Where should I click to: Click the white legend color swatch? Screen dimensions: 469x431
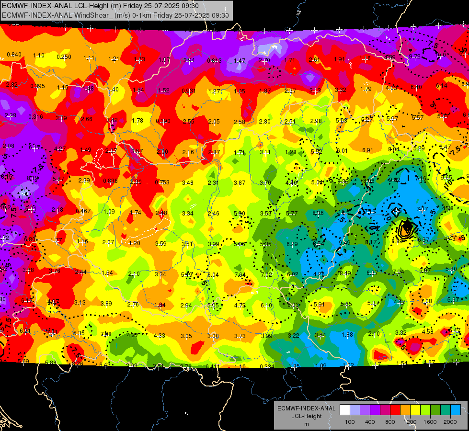coord(344,410)
